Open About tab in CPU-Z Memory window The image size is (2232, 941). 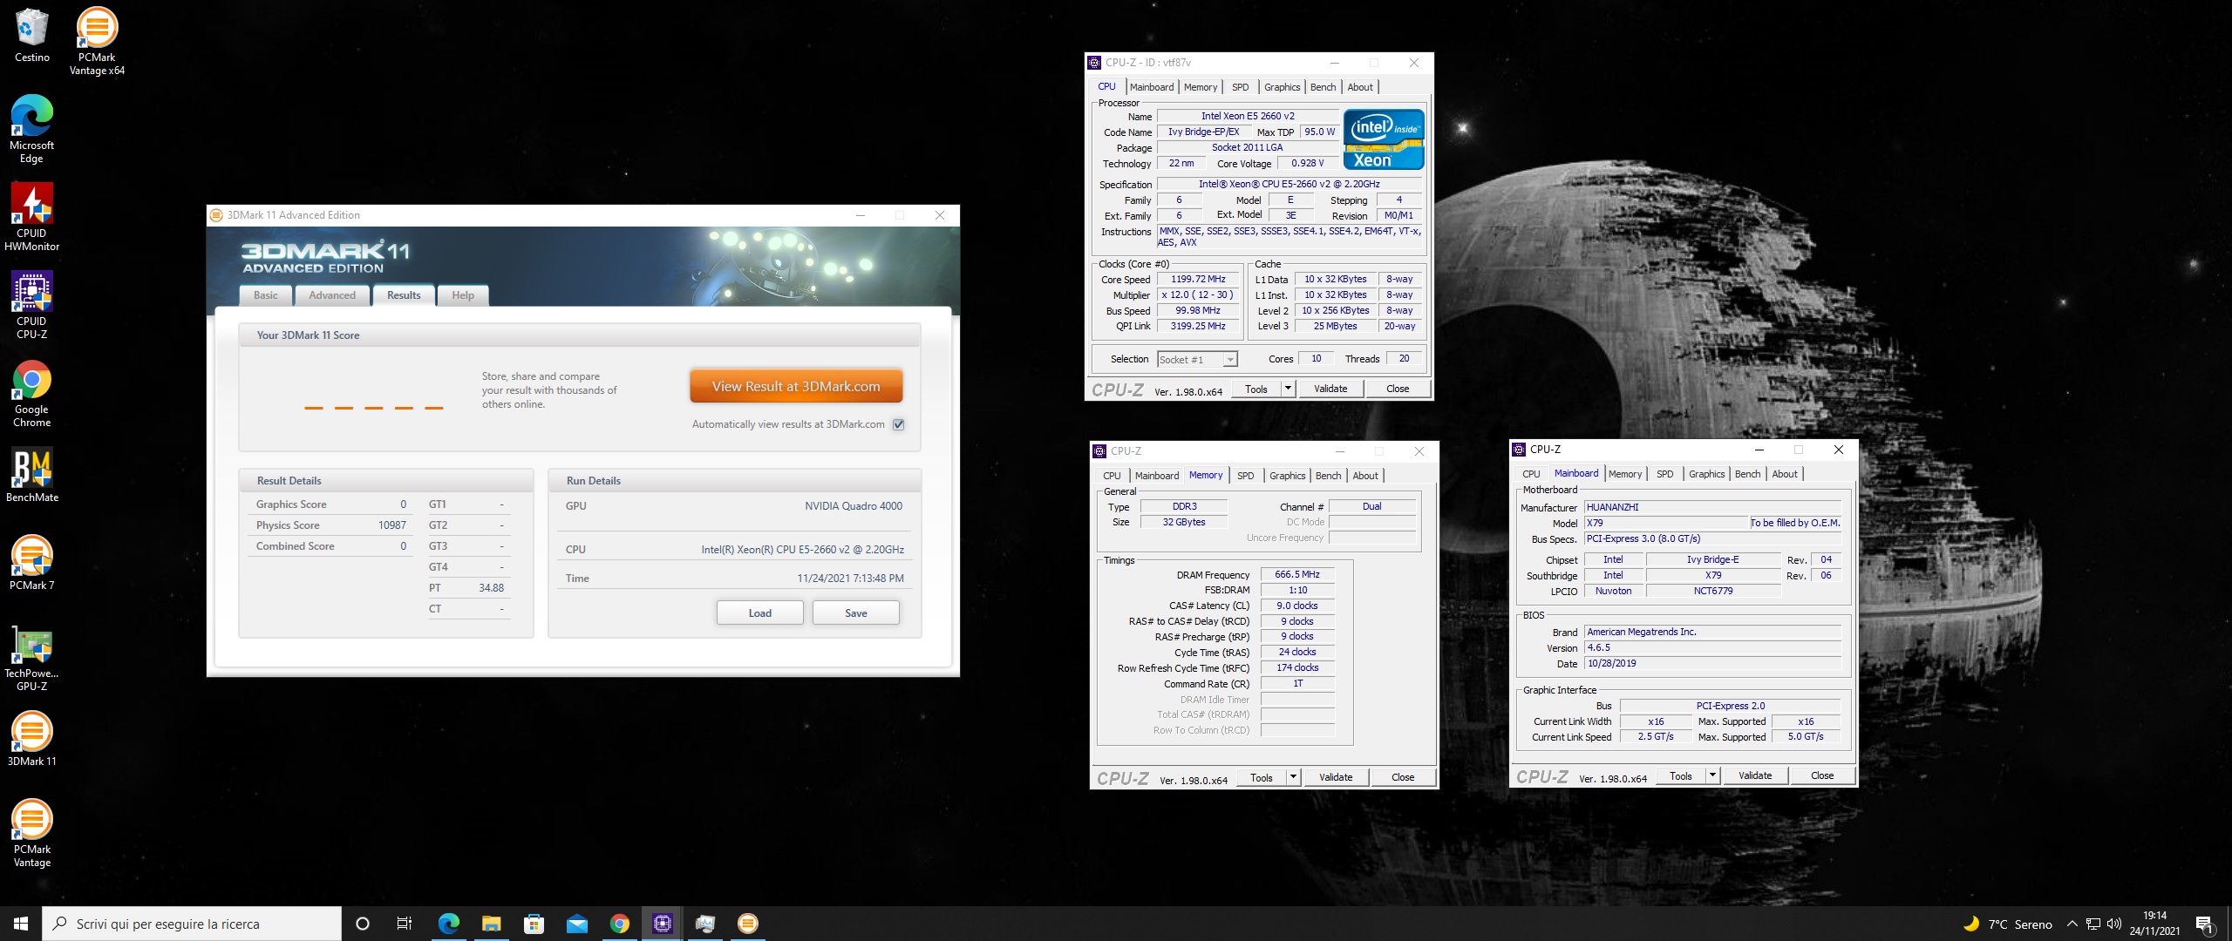point(1365,476)
